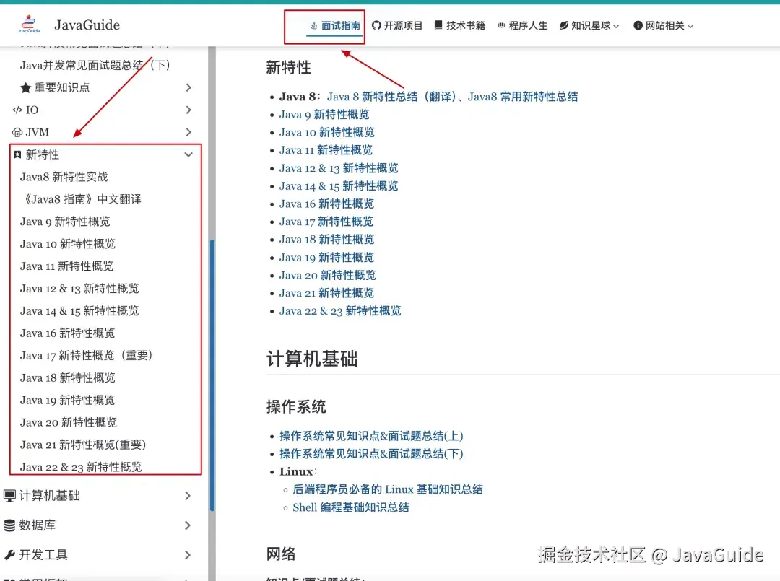Open Java8 常用新特性总结 link
The image size is (780, 581).
pos(523,97)
